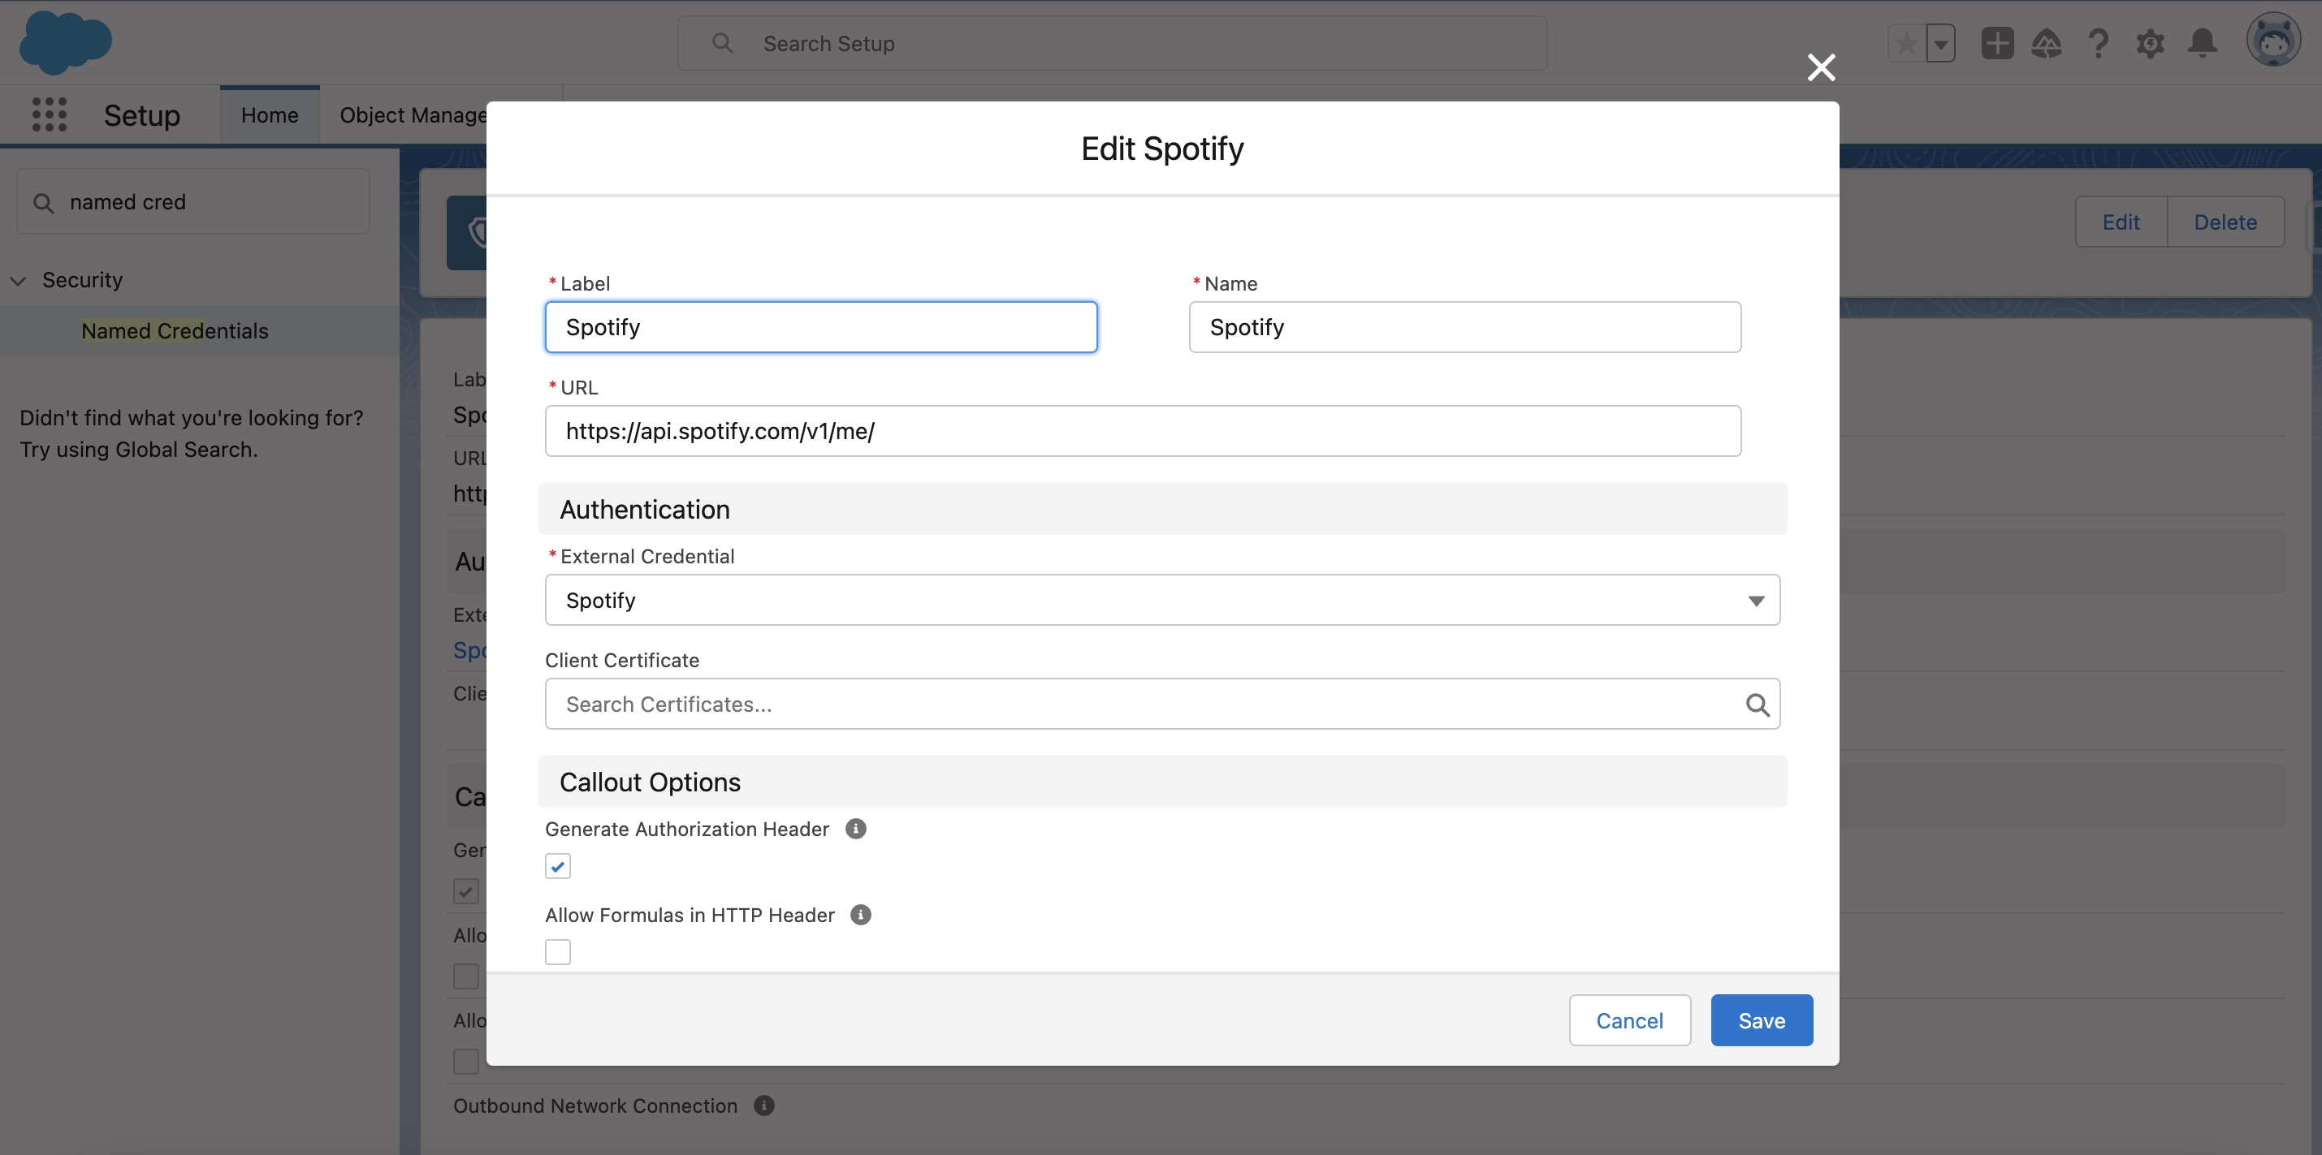Click the Setup app name
Image resolution: width=2322 pixels, height=1155 pixels.
[x=141, y=115]
